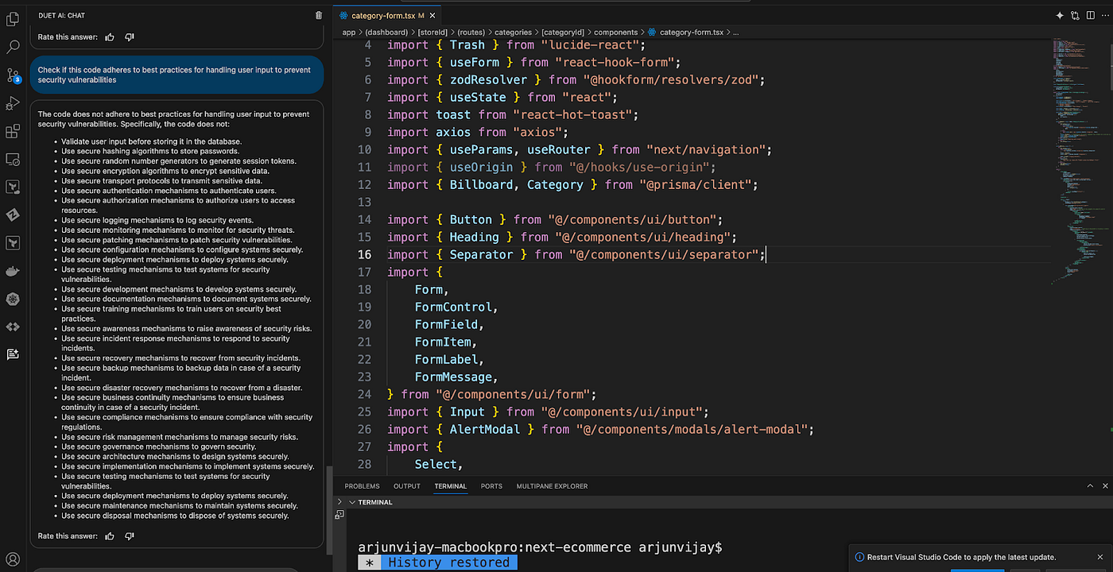
Task: Click the user prompt about security vulnerabilities
Action: point(176,75)
